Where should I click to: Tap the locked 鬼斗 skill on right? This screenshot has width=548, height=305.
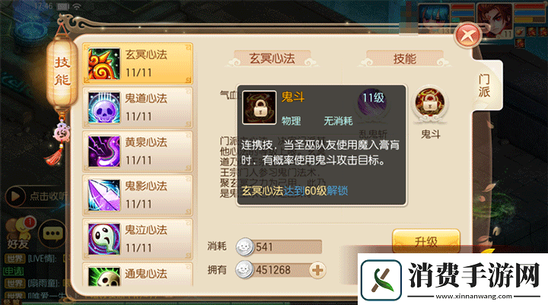coord(429,103)
